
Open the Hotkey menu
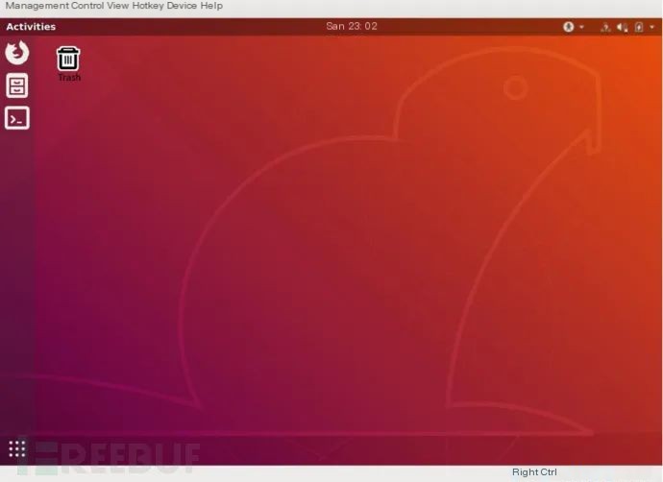pos(148,6)
